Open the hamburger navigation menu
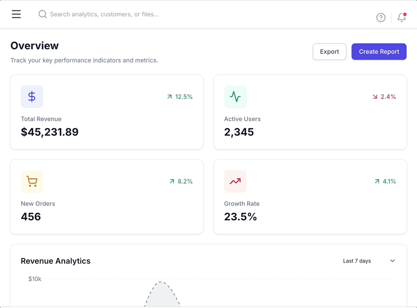Image resolution: width=417 pixels, height=308 pixels. tap(16, 14)
